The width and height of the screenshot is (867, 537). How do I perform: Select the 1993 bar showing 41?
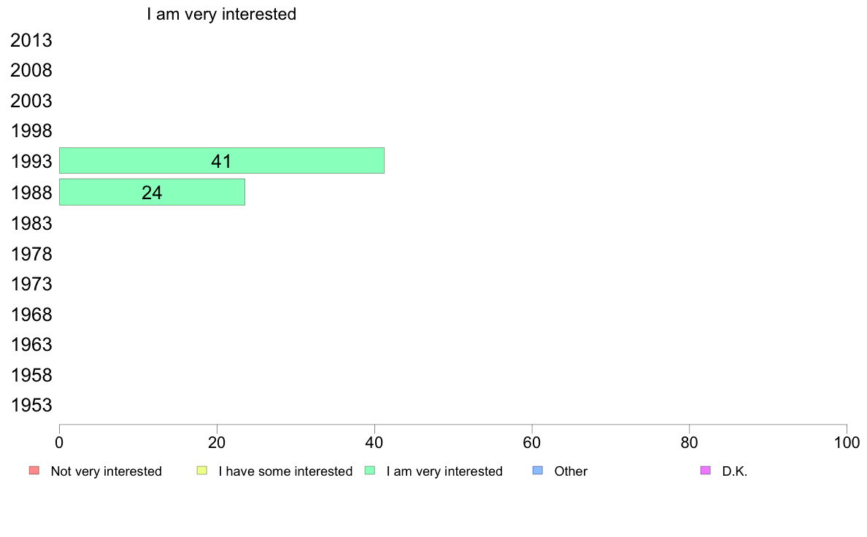[222, 161]
